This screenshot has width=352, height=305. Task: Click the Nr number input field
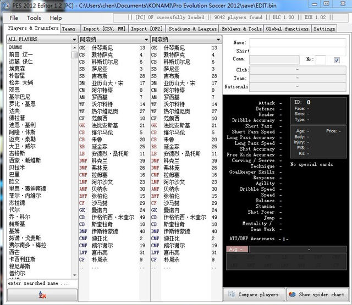pyautogui.click(x=320, y=60)
